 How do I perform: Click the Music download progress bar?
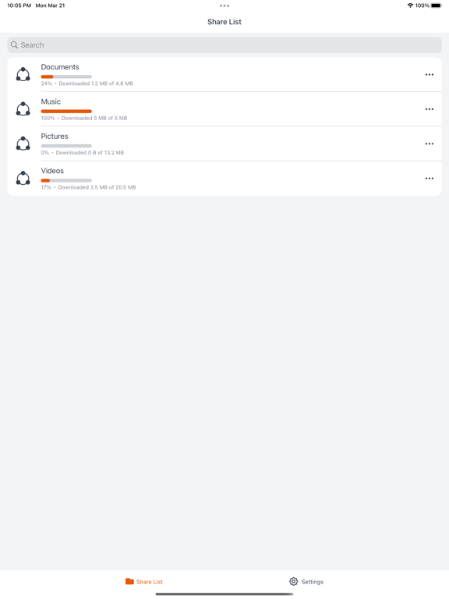(x=66, y=112)
